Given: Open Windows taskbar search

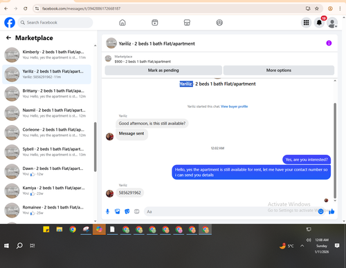Looking at the screenshot, I should click(19, 246).
